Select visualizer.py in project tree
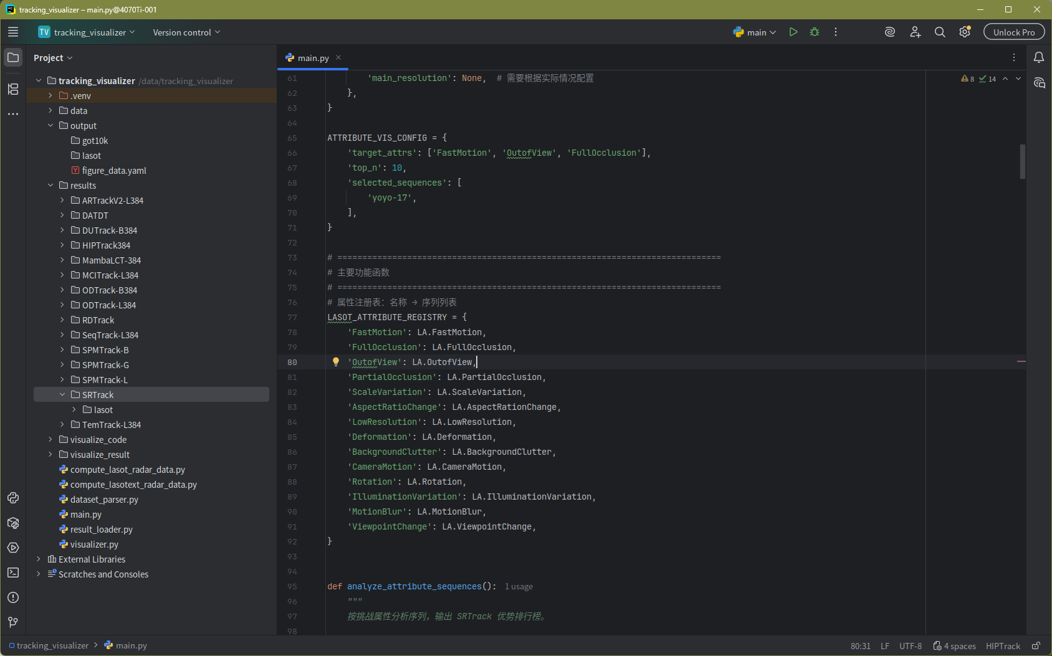 tap(94, 544)
